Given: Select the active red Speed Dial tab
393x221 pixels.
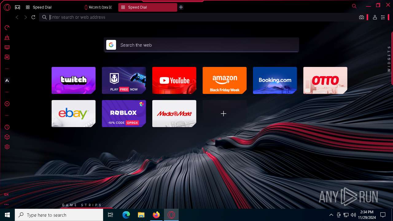Looking at the screenshot, I should [147, 7].
